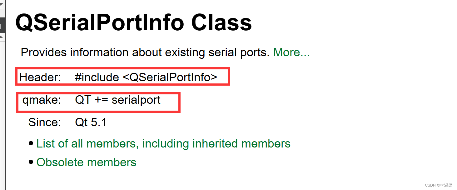Open the More... link after the description
This screenshot has width=457, height=190.
291,52
